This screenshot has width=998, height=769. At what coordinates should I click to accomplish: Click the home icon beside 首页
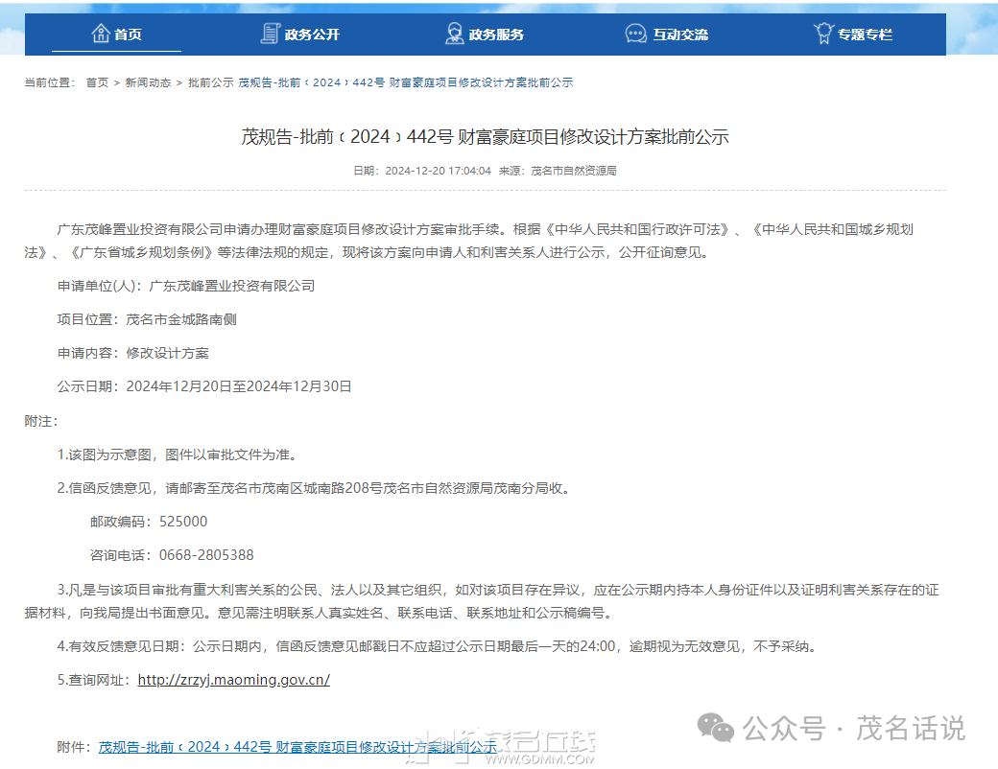pyautogui.click(x=101, y=33)
